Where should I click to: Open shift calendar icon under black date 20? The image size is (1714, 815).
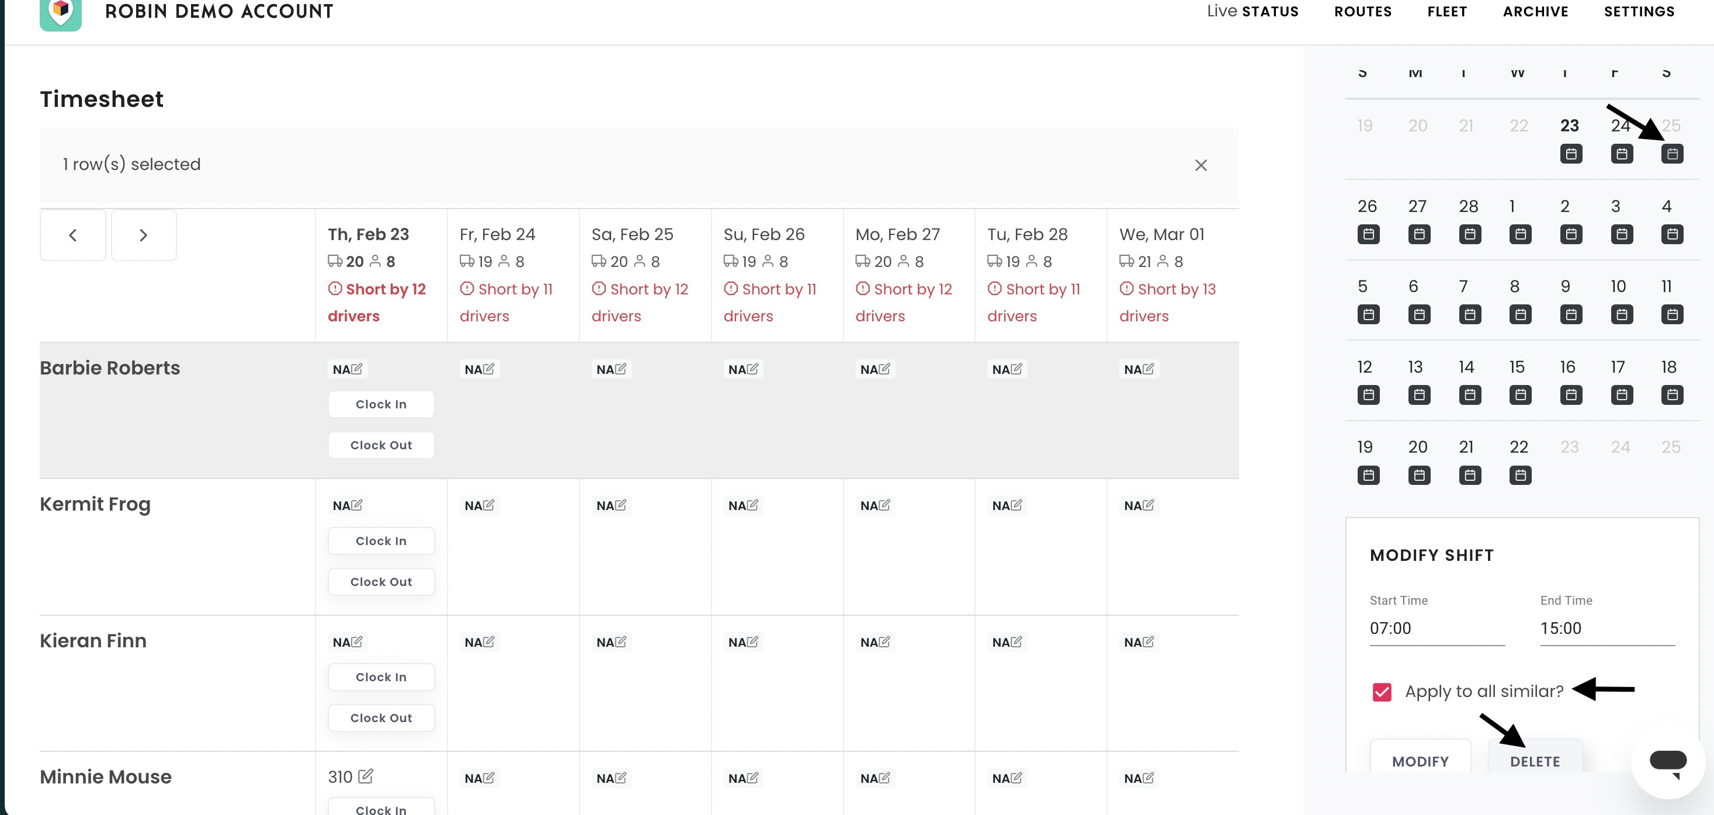tap(1419, 475)
